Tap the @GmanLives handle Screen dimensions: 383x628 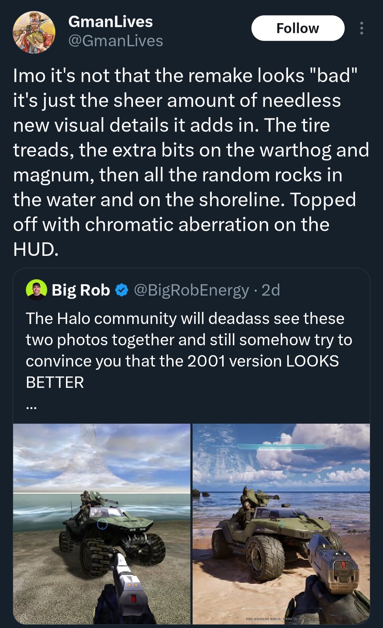(x=115, y=41)
